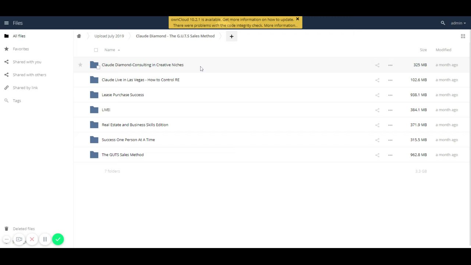Toggle the recorder webcam icon
This screenshot has width=471, height=265.
19,239
